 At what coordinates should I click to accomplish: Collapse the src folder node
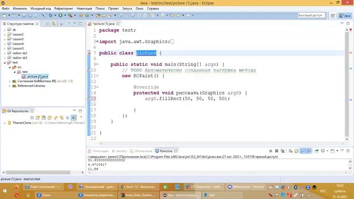click(10, 67)
